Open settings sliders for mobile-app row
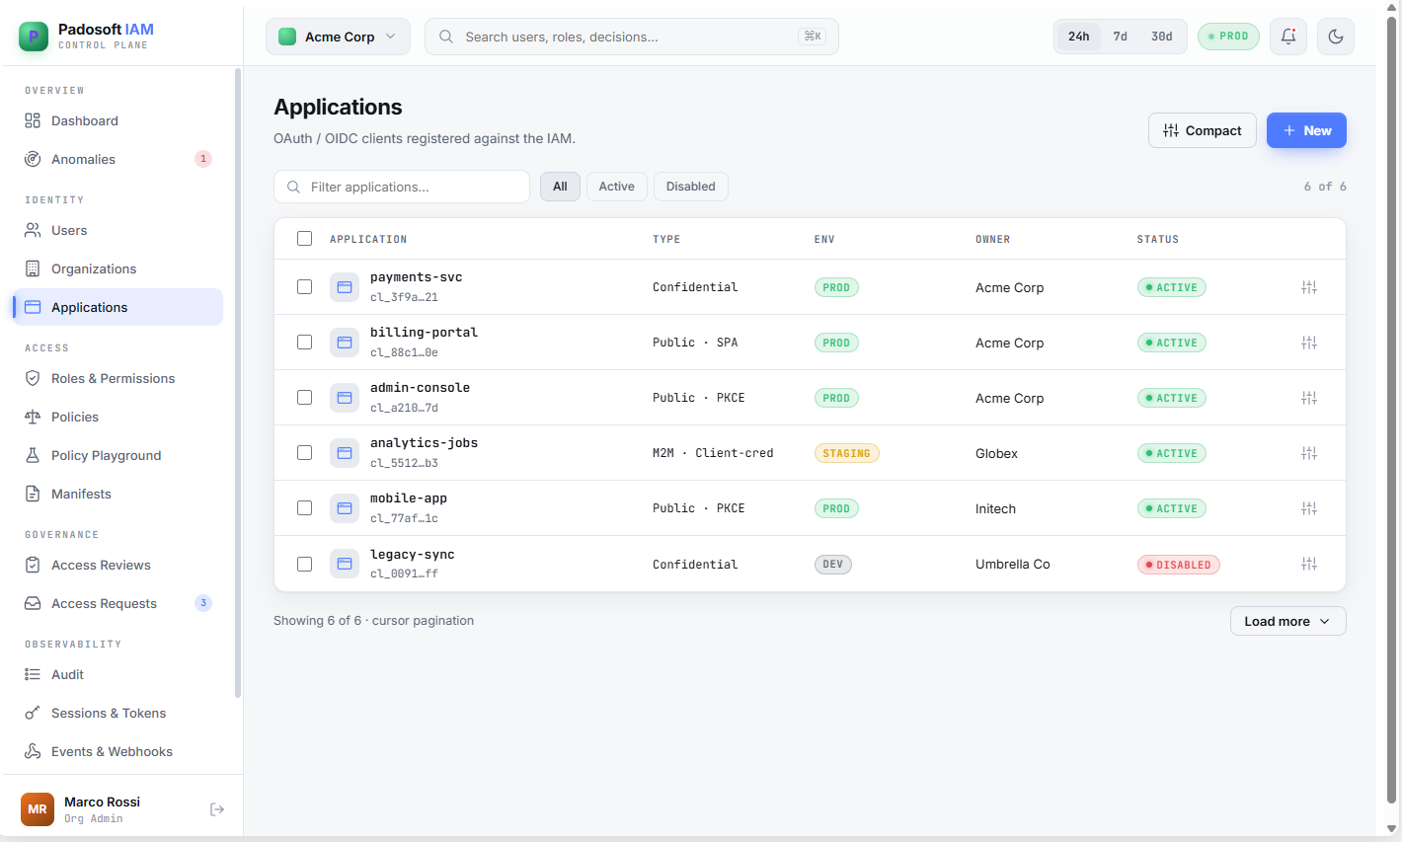Screen dimensions: 1402x842 pyautogui.click(x=1309, y=508)
